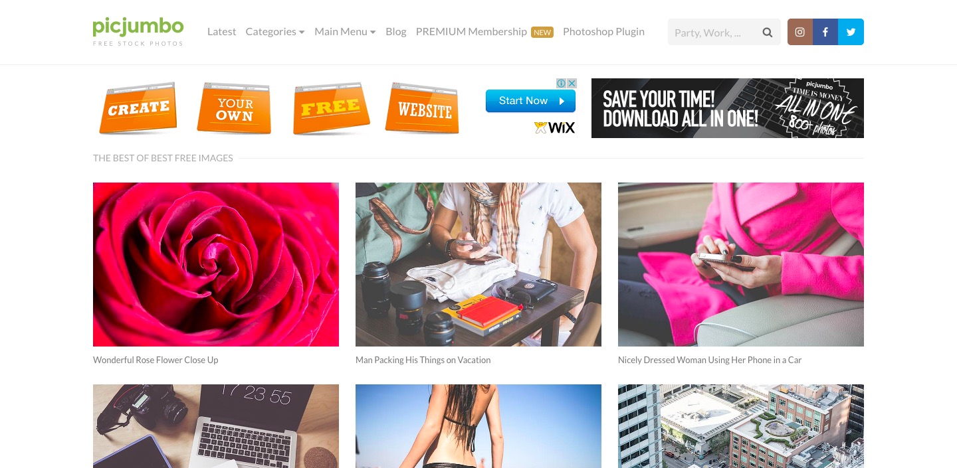Open the Facebook social icon
The image size is (957, 468).
[x=825, y=32]
